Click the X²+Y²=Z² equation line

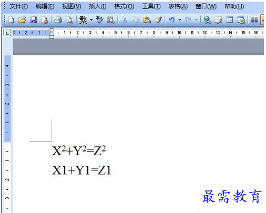pyautogui.click(x=79, y=151)
